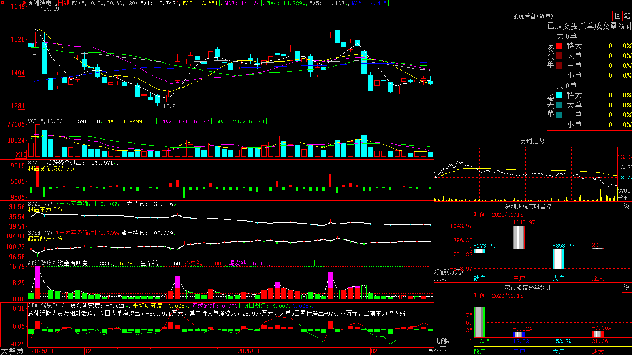Click the red 特大 swatch under 委买单
The height and width of the screenshot is (355, 632).
tap(559, 46)
